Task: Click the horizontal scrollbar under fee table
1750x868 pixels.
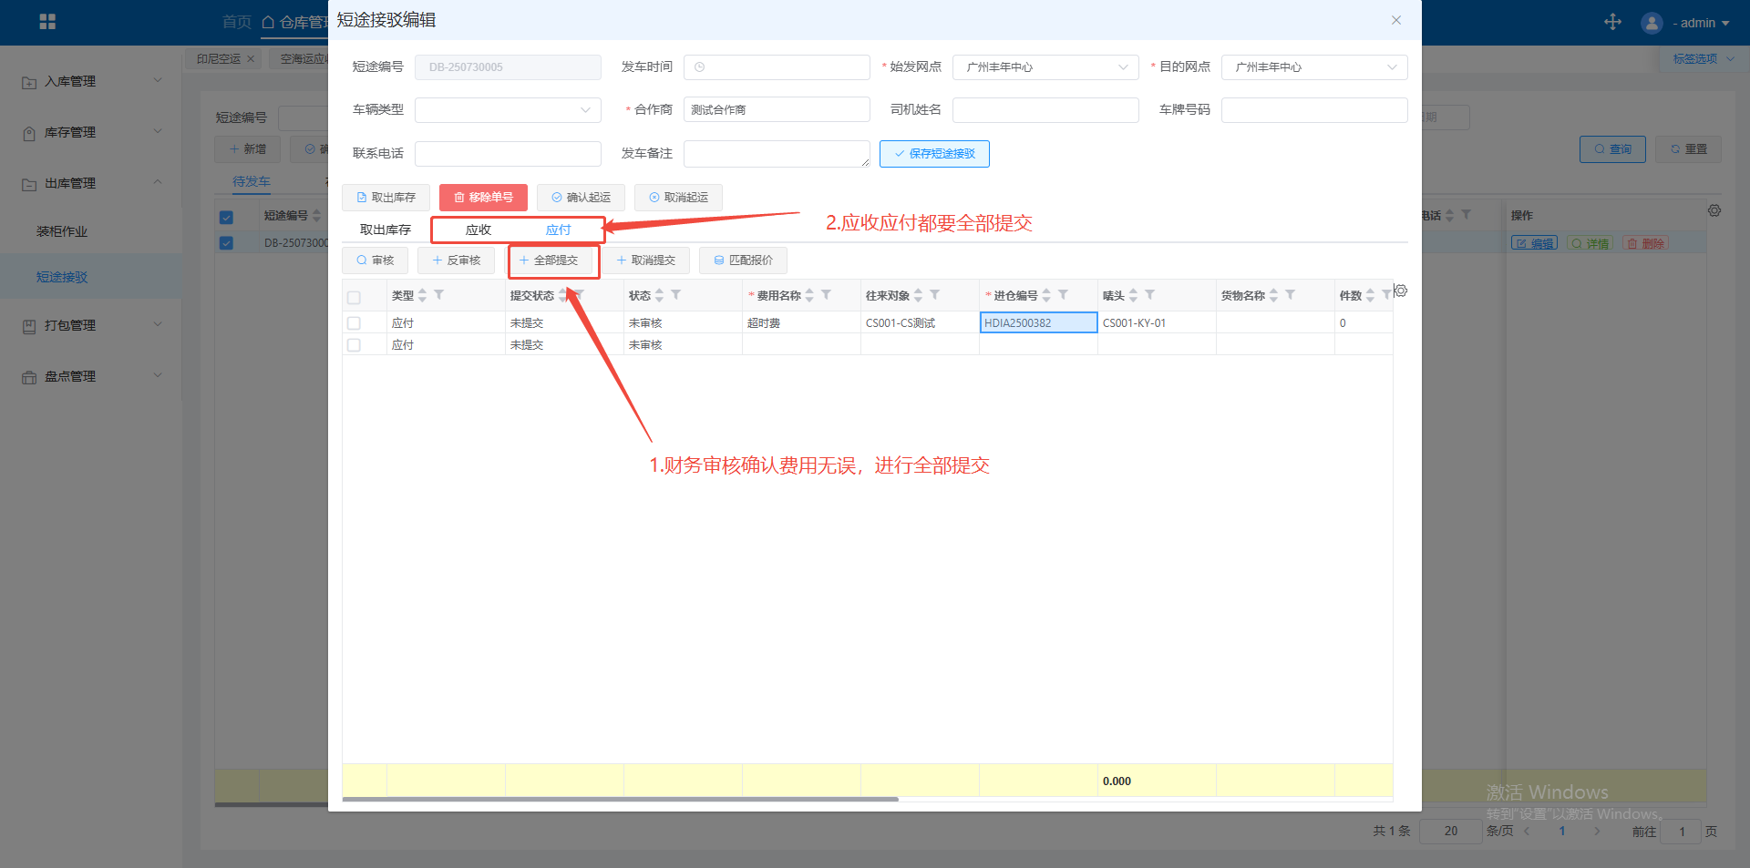Action: pos(620,800)
